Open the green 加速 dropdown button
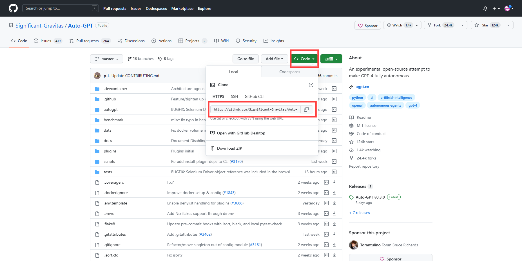This screenshot has width=522, height=261. pyautogui.click(x=331, y=59)
